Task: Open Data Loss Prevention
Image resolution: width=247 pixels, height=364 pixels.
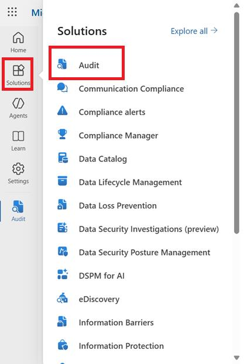Action: pos(118,205)
